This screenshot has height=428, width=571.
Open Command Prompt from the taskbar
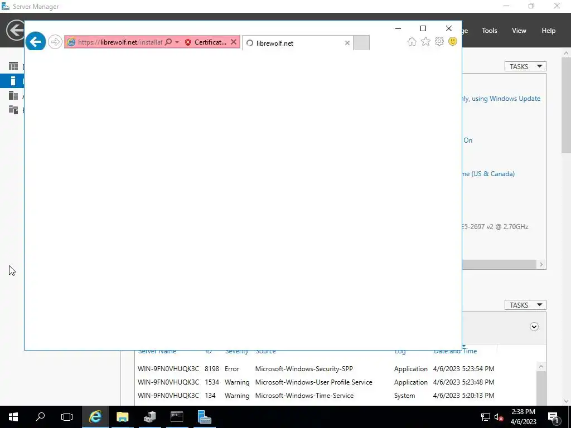click(177, 417)
